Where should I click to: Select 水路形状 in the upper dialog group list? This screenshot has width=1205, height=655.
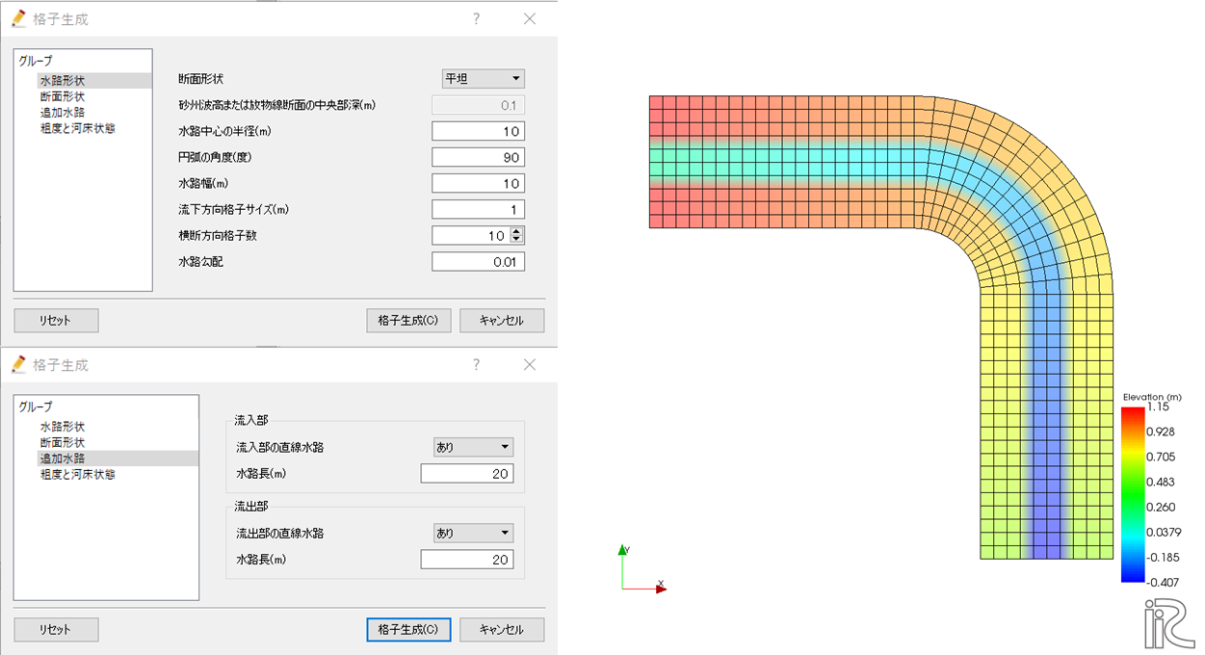click(63, 81)
